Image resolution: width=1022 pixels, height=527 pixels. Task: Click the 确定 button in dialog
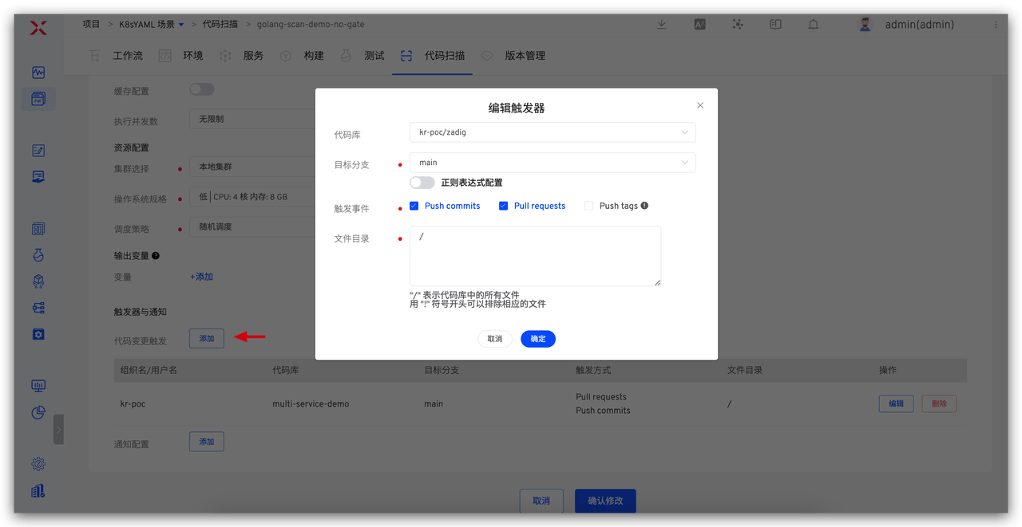click(538, 339)
